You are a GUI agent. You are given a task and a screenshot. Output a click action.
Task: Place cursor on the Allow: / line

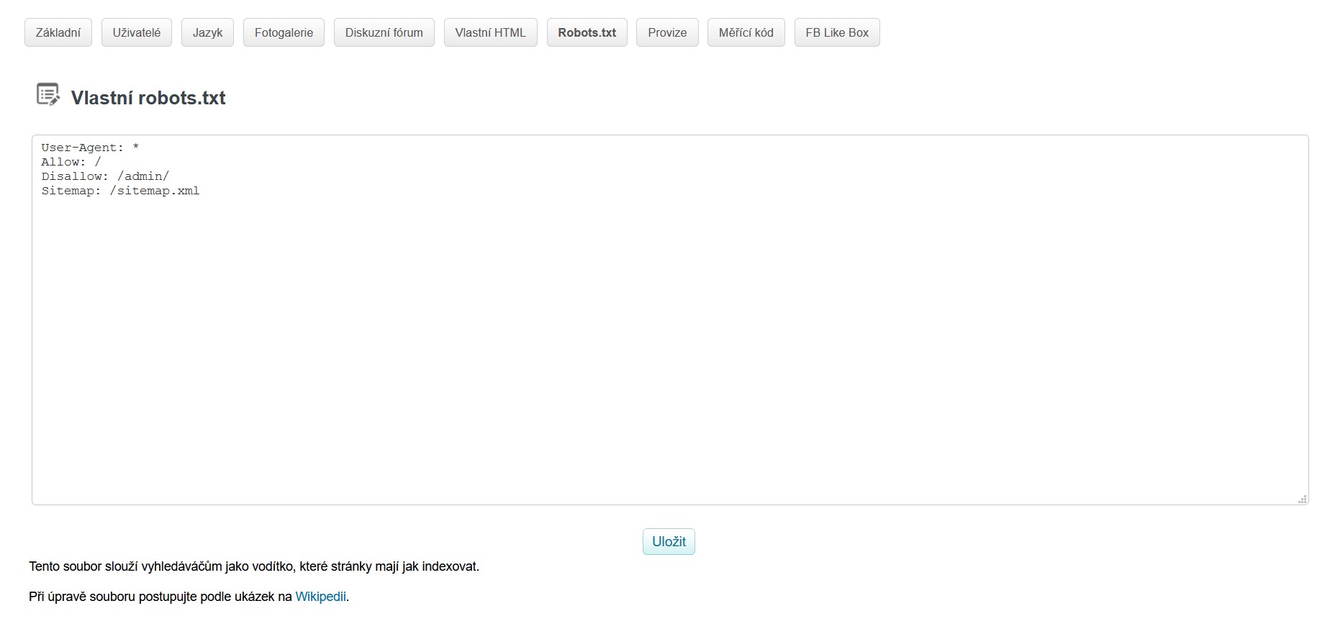(x=71, y=162)
